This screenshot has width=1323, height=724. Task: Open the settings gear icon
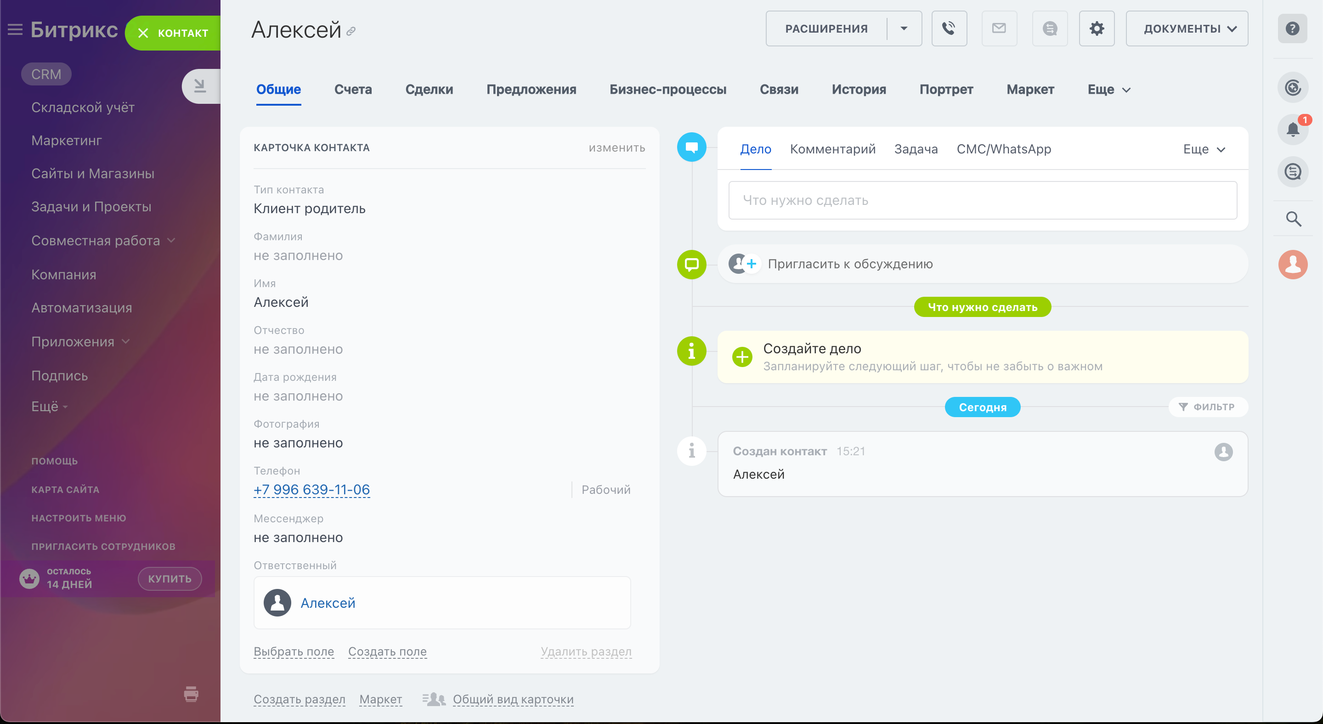(1096, 29)
